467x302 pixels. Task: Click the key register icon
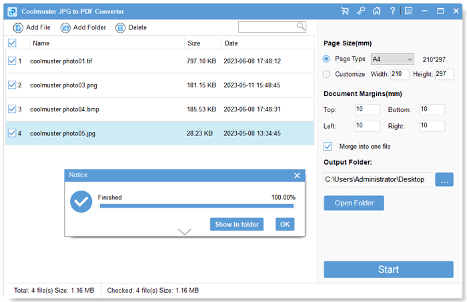(x=361, y=11)
